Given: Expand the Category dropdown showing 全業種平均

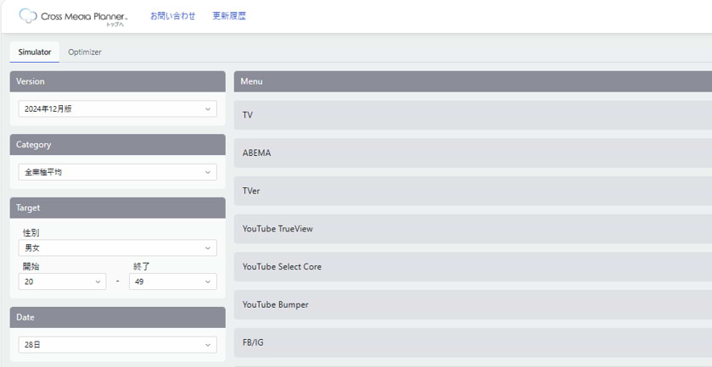Looking at the screenshot, I should click(x=117, y=172).
